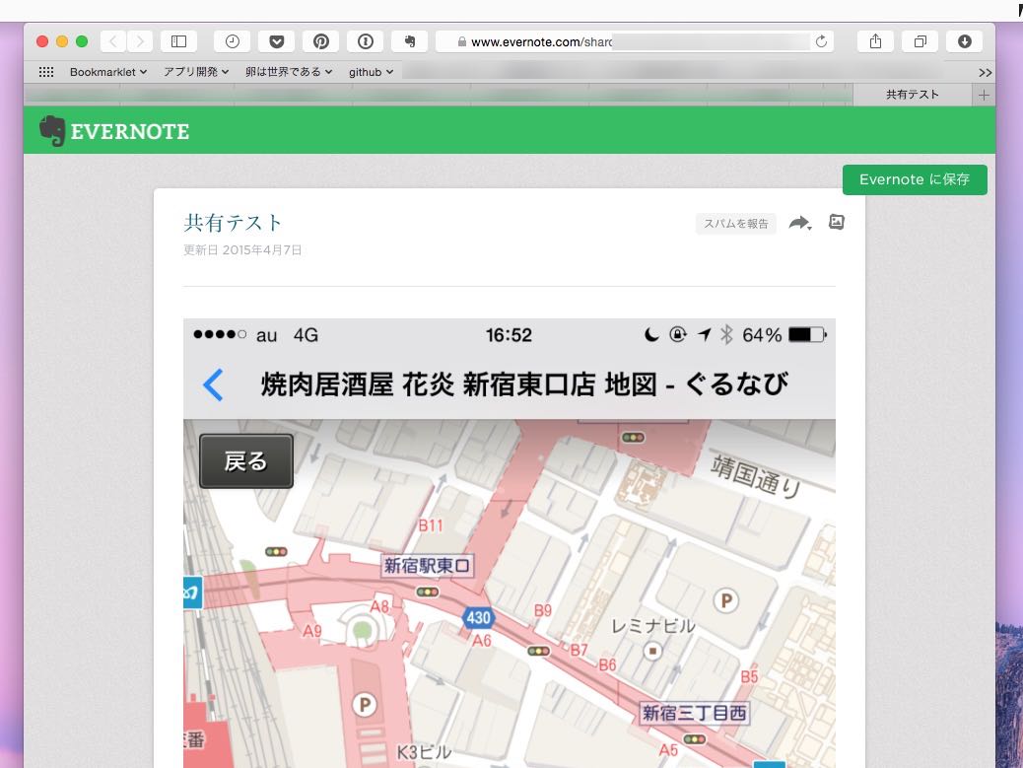Open the downloads arrow icon

pos(964,41)
